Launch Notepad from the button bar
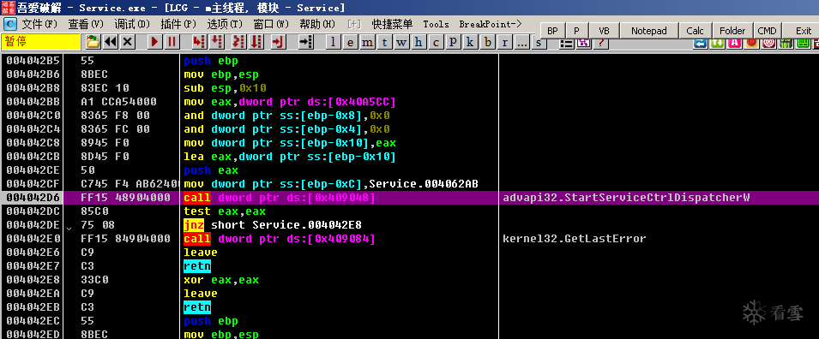The width and height of the screenshot is (819, 339). tap(649, 31)
